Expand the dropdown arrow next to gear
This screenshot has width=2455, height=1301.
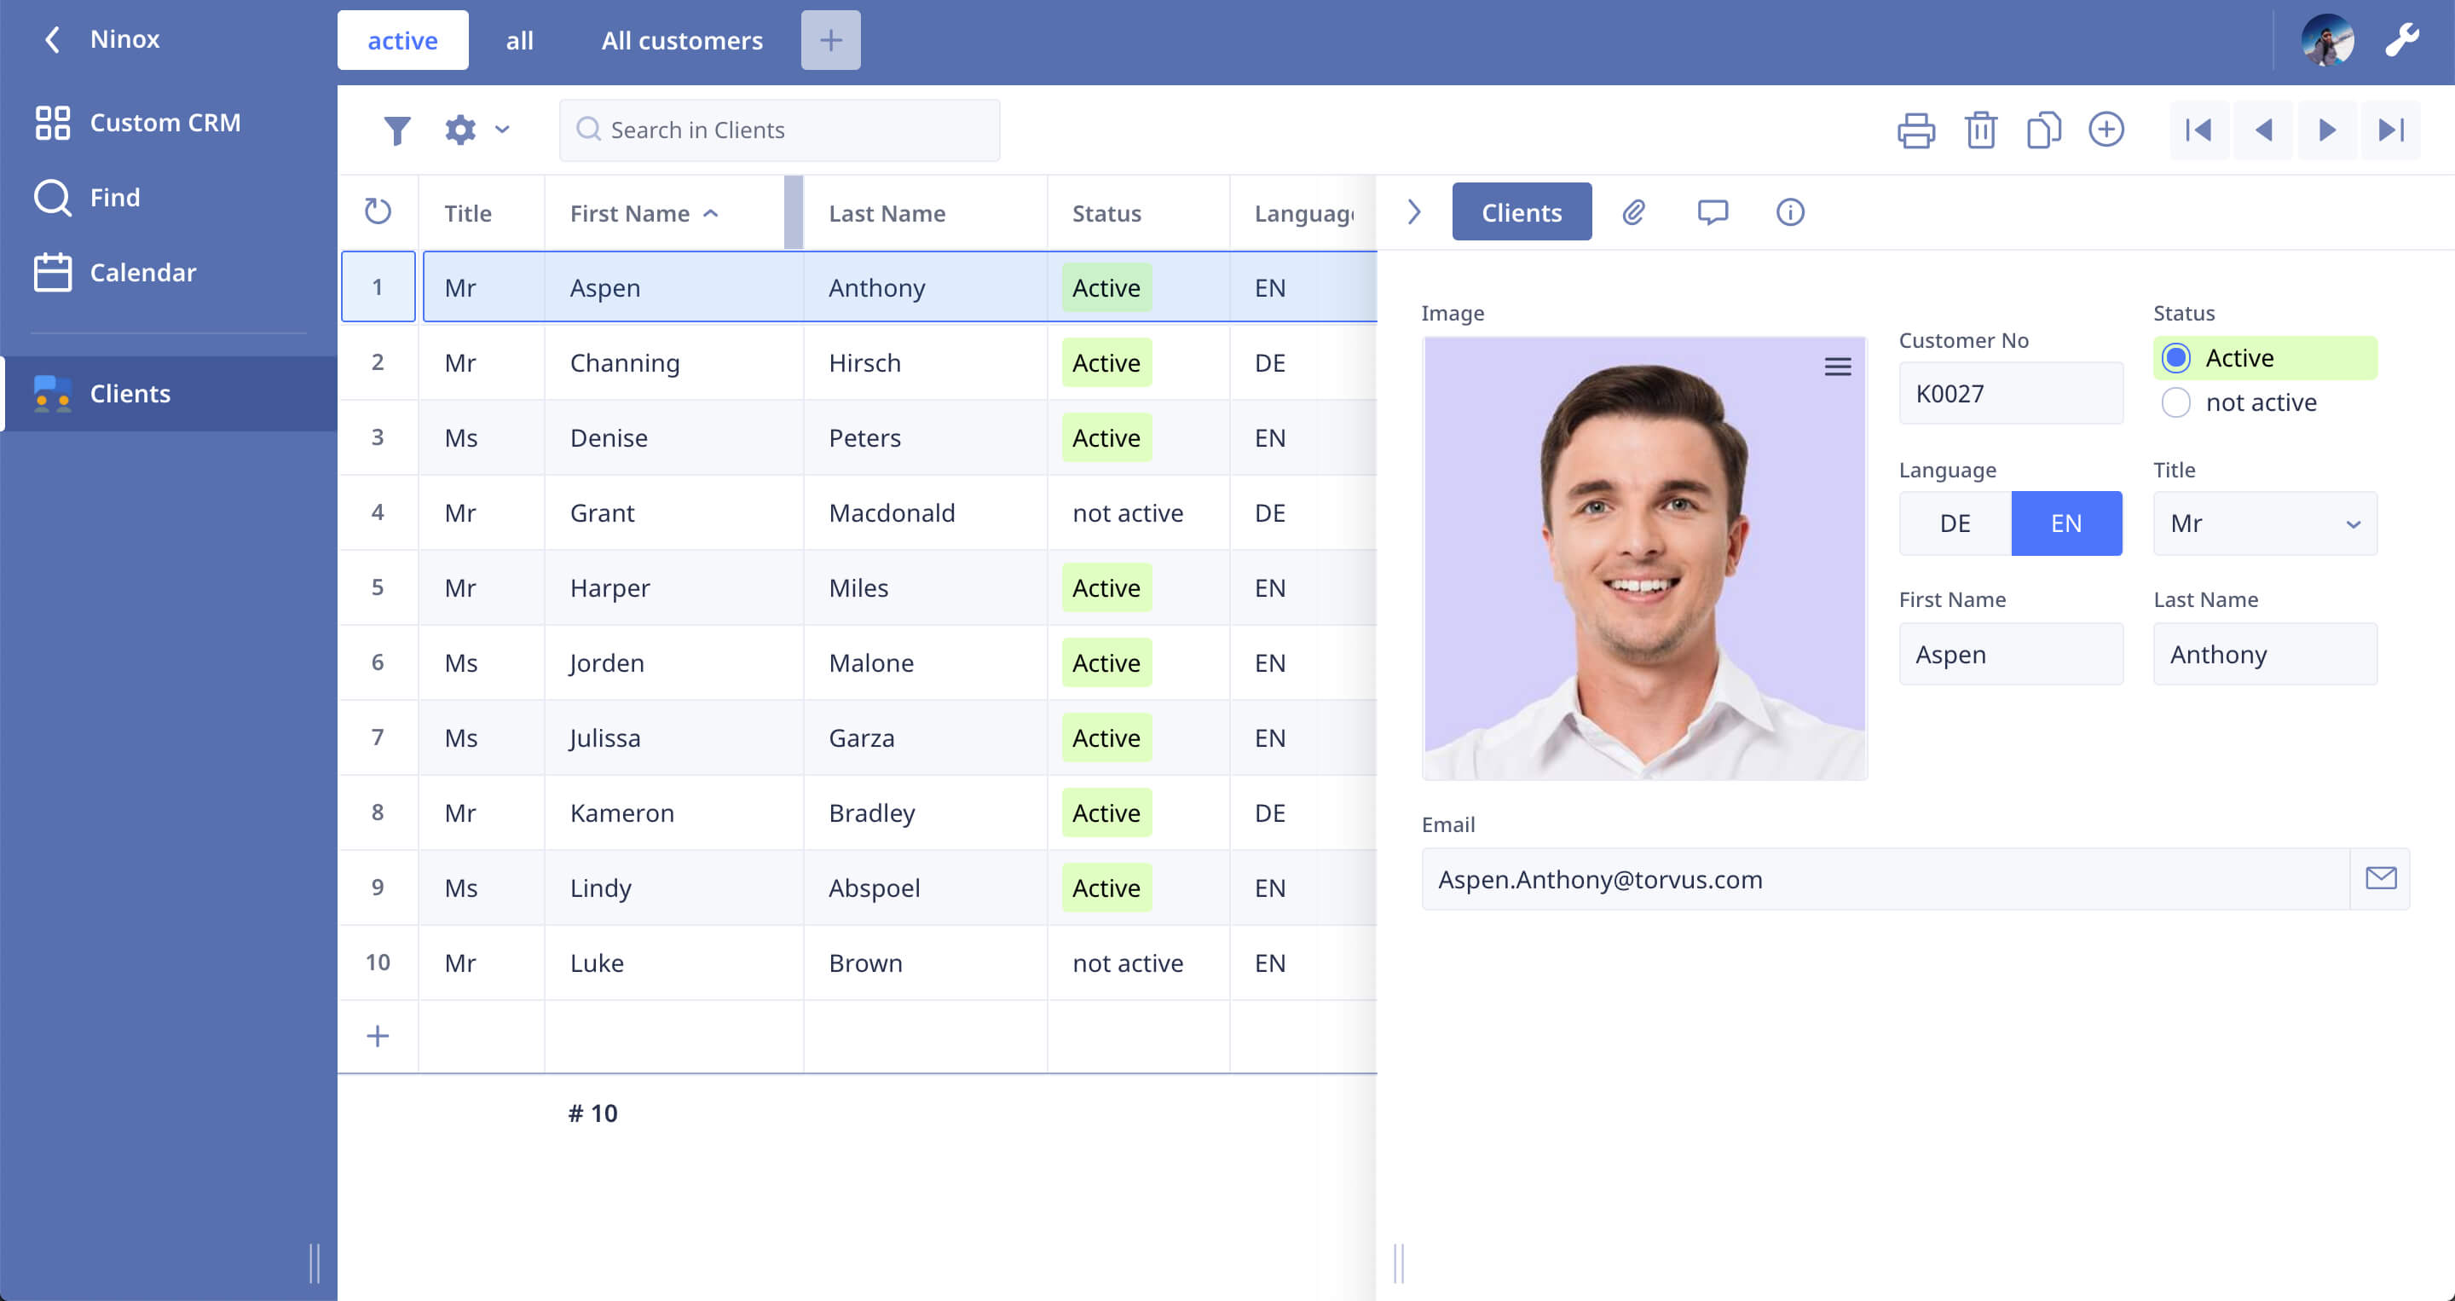tap(502, 130)
